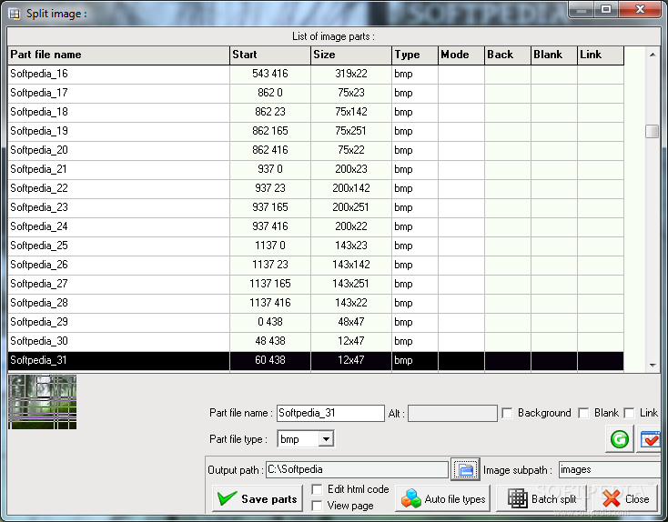Click the Output path text field
The width and height of the screenshot is (668, 522).
tap(357, 469)
